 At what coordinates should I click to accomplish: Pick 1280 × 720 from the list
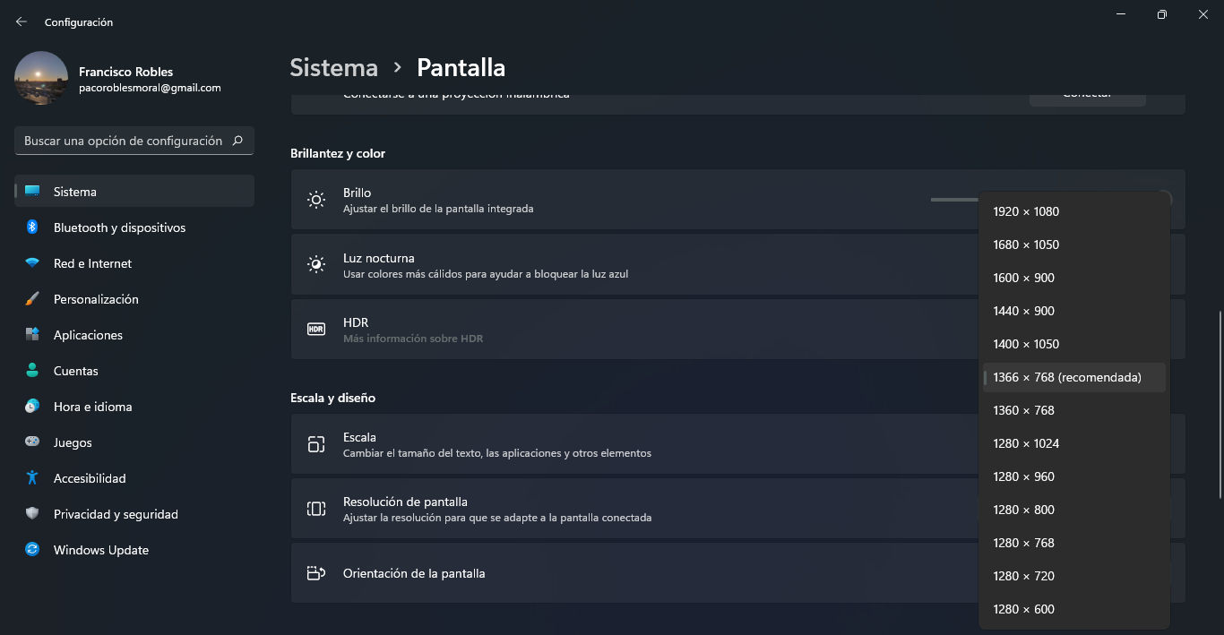[1023, 576]
